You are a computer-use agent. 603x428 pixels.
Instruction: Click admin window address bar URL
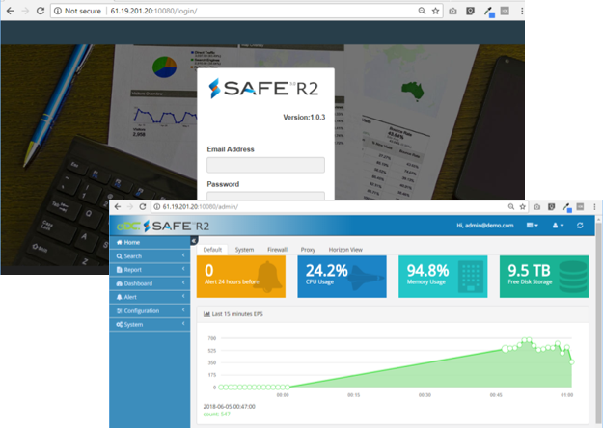tap(201, 206)
